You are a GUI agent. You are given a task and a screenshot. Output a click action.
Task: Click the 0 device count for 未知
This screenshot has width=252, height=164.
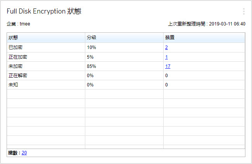[166, 85]
